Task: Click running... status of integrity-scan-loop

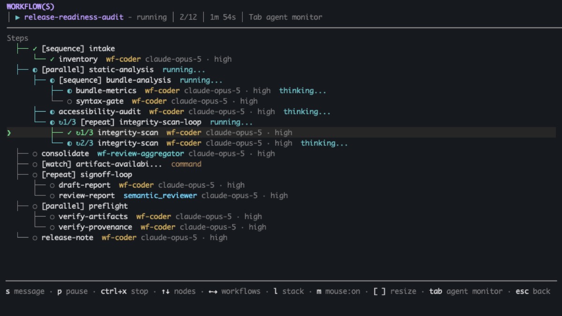Action: pos(231,122)
